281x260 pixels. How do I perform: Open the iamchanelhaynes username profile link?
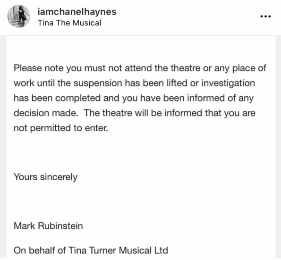[x=77, y=12]
